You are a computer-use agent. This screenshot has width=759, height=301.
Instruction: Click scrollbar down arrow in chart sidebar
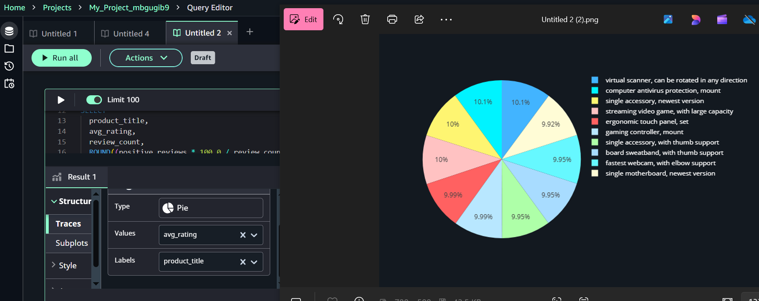point(96,283)
